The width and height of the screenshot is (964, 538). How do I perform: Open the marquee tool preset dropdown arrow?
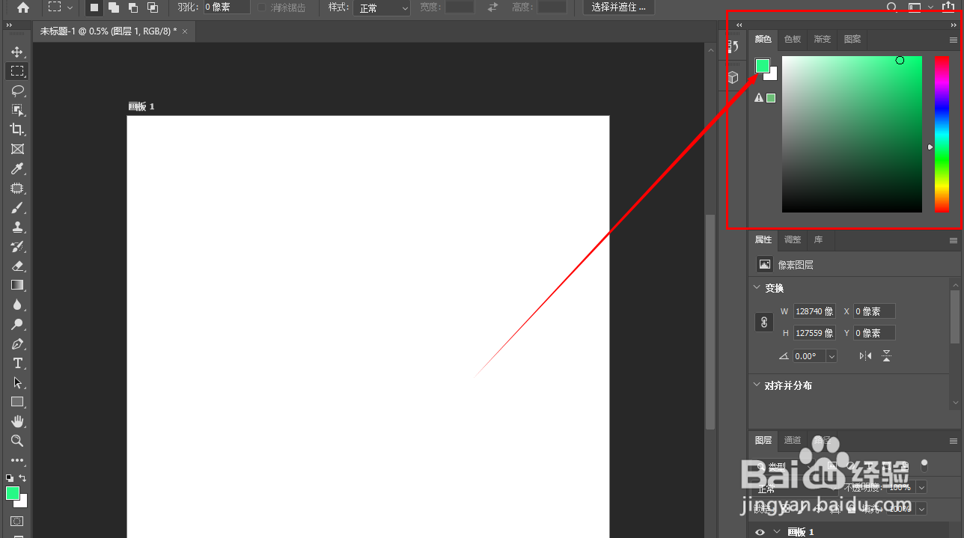[70, 7]
